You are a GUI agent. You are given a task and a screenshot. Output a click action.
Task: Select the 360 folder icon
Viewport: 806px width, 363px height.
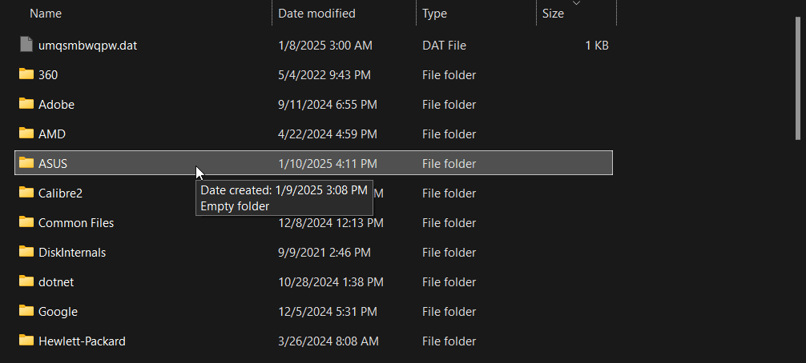[26, 74]
